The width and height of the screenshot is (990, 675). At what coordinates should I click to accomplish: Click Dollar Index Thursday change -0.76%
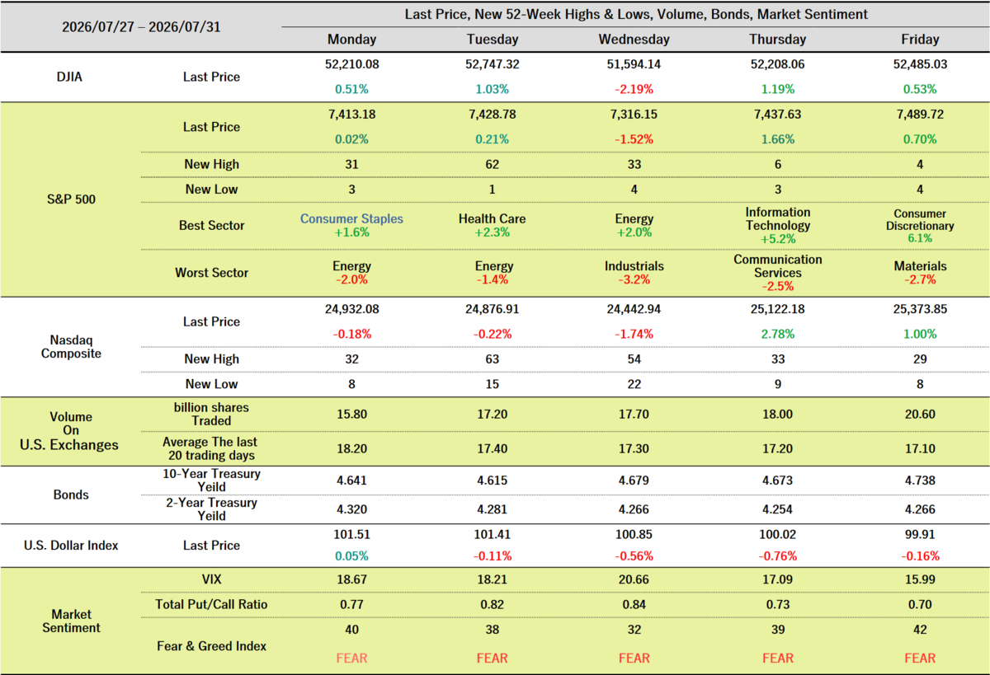[777, 555]
